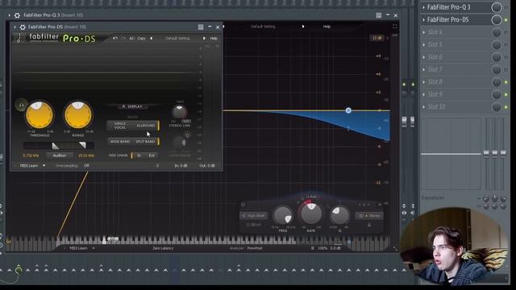The height and width of the screenshot is (290, 516).
Task: Open the Pro-DS plugin options gear
Action: coord(23,27)
